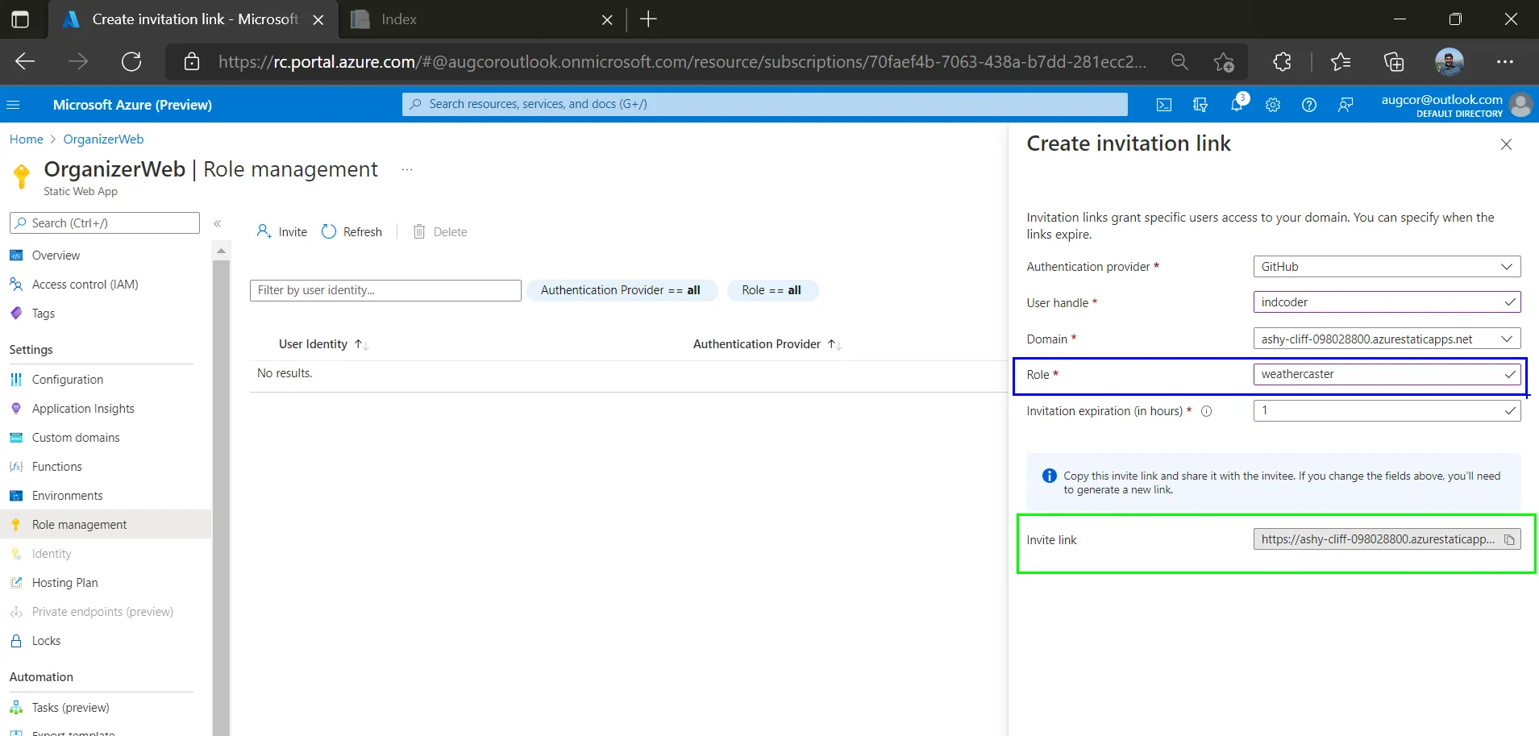This screenshot has height=736, width=1539.
Task: Click the Invite button
Action: tap(282, 232)
